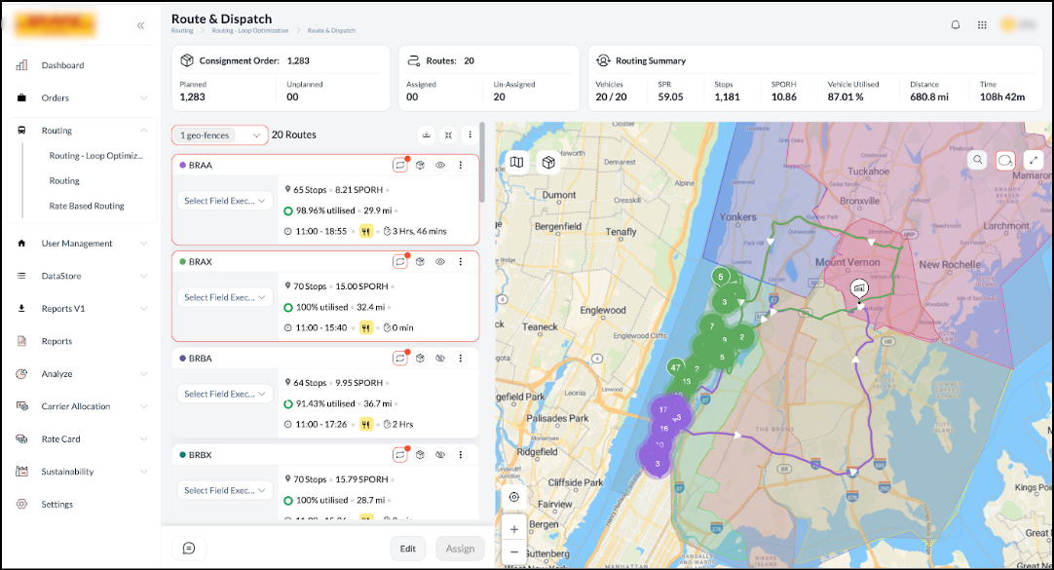The width and height of the screenshot is (1054, 570).
Task: Open the 20 Routes kebab menu
Action: (x=470, y=134)
